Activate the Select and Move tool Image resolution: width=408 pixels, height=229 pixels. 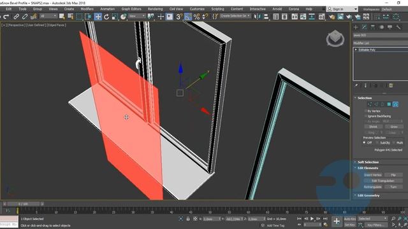click(x=98, y=17)
